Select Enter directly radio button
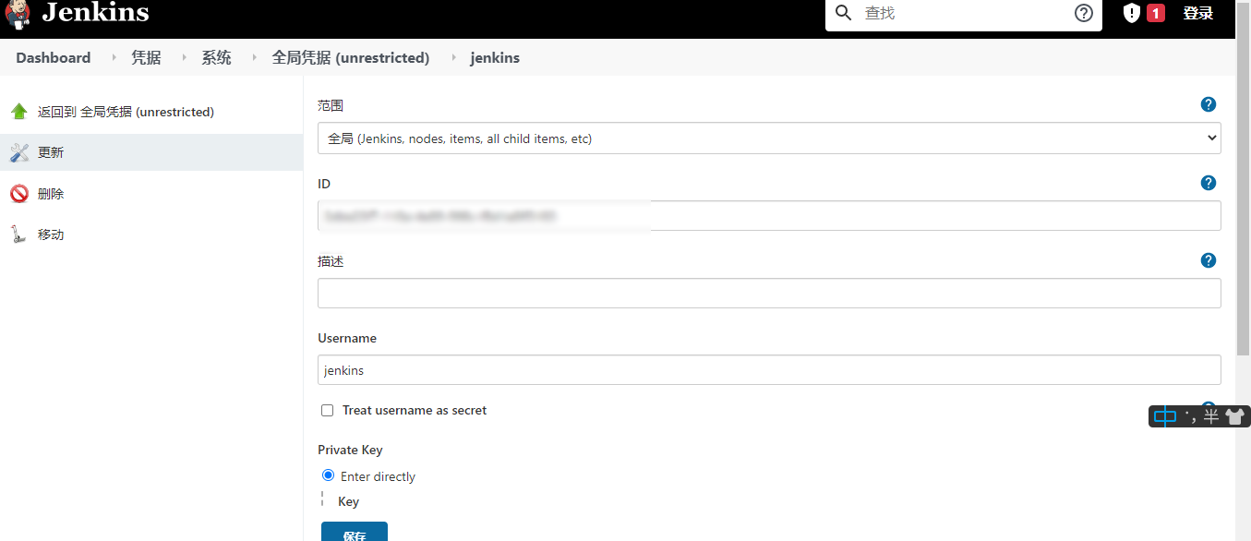 pos(328,475)
